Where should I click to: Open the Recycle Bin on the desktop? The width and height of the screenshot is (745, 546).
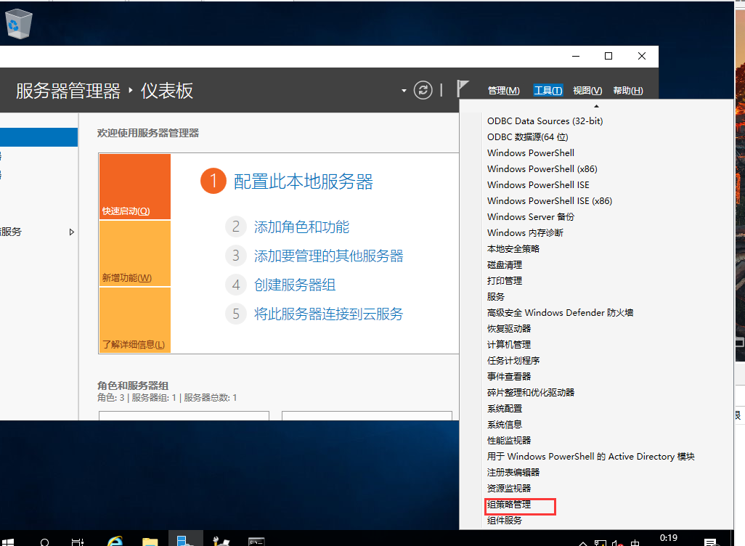[x=19, y=24]
